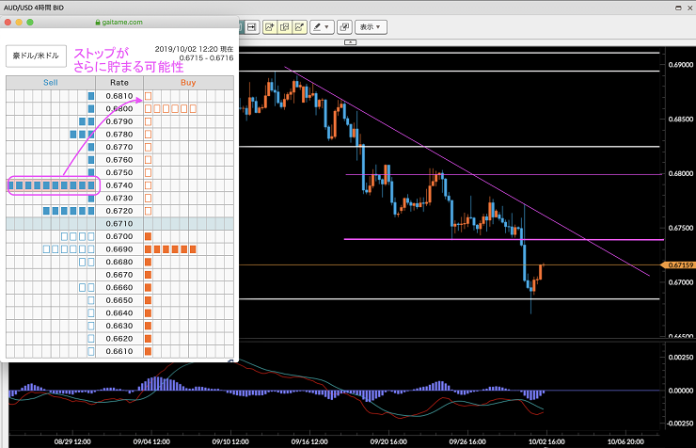Click the 10/06 20:00 time axis label

(x=625, y=441)
